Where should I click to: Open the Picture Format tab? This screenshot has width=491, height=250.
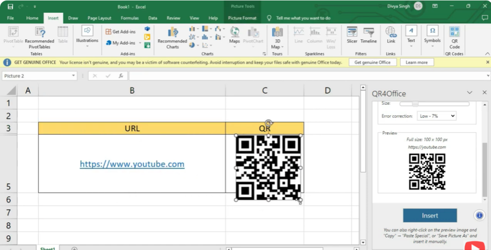point(242,18)
